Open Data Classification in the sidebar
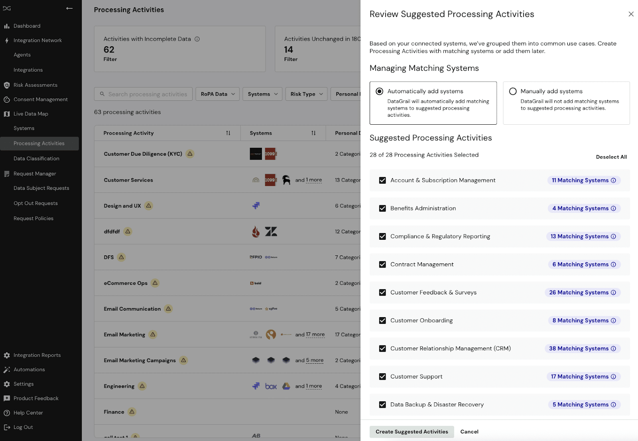Screen dimensions: 638x441 coord(36,159)
